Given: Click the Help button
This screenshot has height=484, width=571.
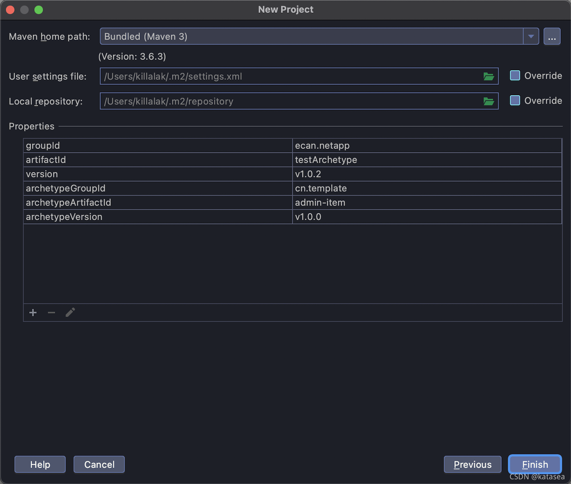Looking at the screenshot, I should pyautogui.click(x=40, y=465).
